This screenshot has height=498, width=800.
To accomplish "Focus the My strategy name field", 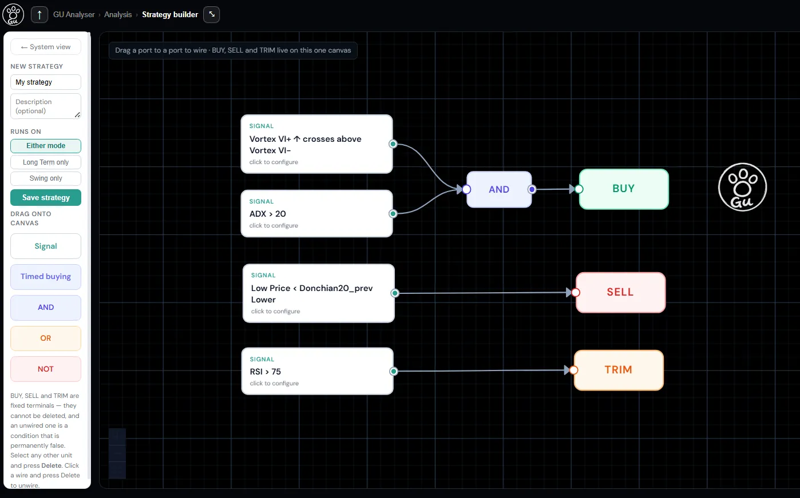I will (46, 82).
